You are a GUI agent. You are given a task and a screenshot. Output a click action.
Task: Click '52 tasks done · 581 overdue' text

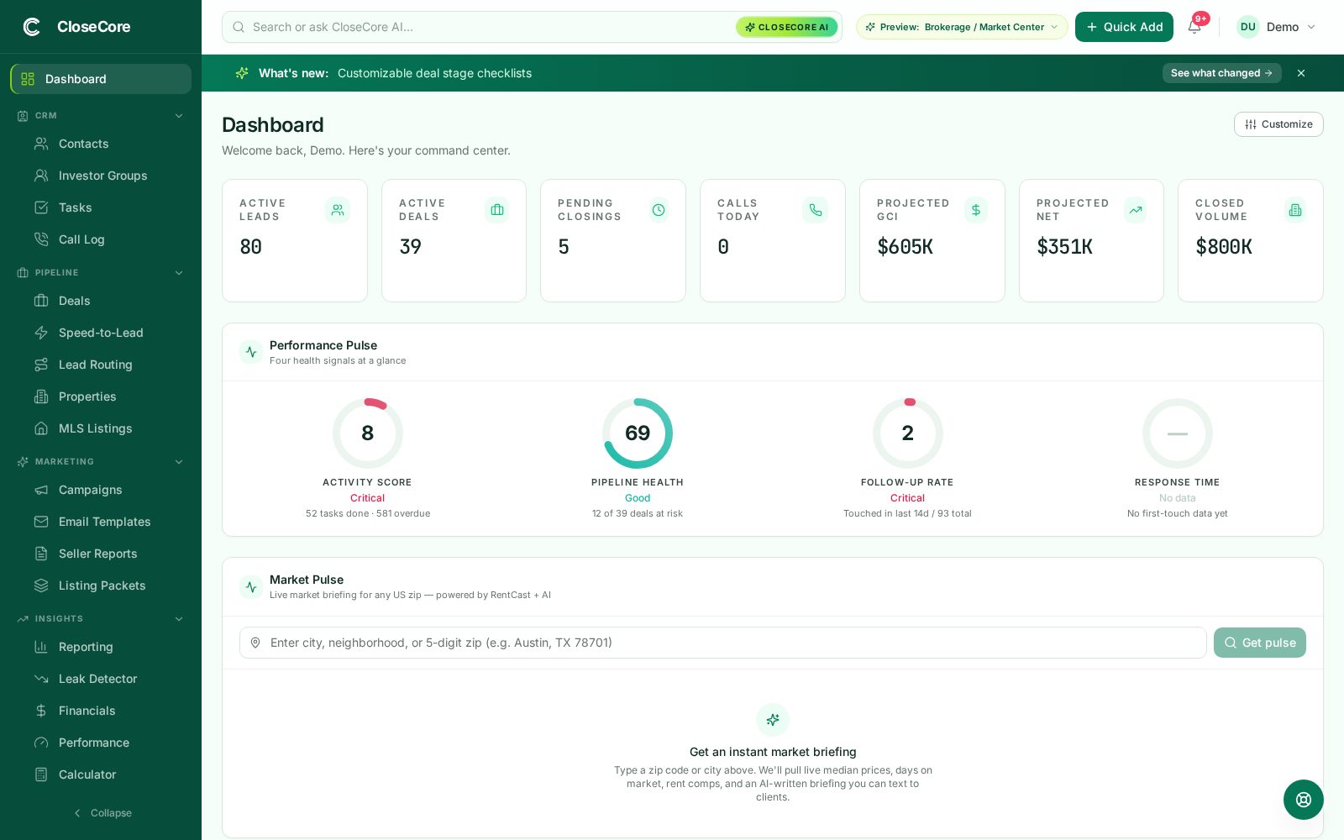pos(368,513)
